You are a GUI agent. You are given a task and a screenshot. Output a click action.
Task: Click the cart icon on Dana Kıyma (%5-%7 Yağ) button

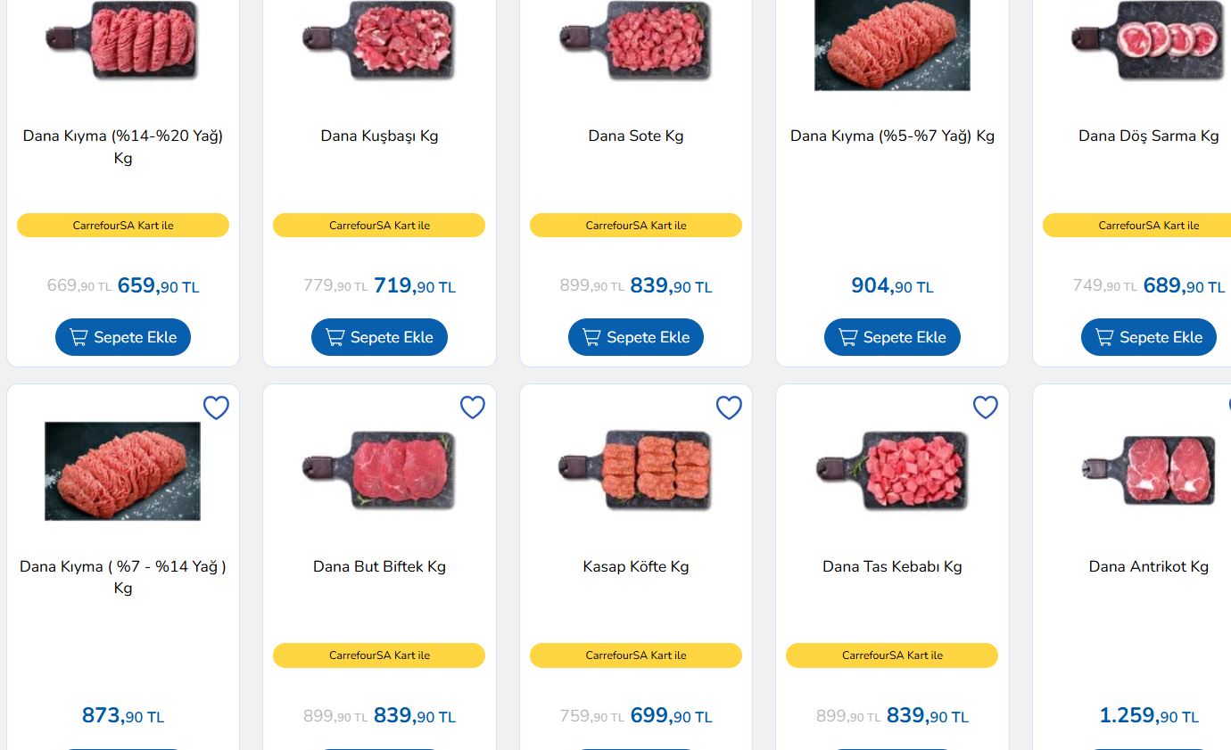(x=847, y=337)
